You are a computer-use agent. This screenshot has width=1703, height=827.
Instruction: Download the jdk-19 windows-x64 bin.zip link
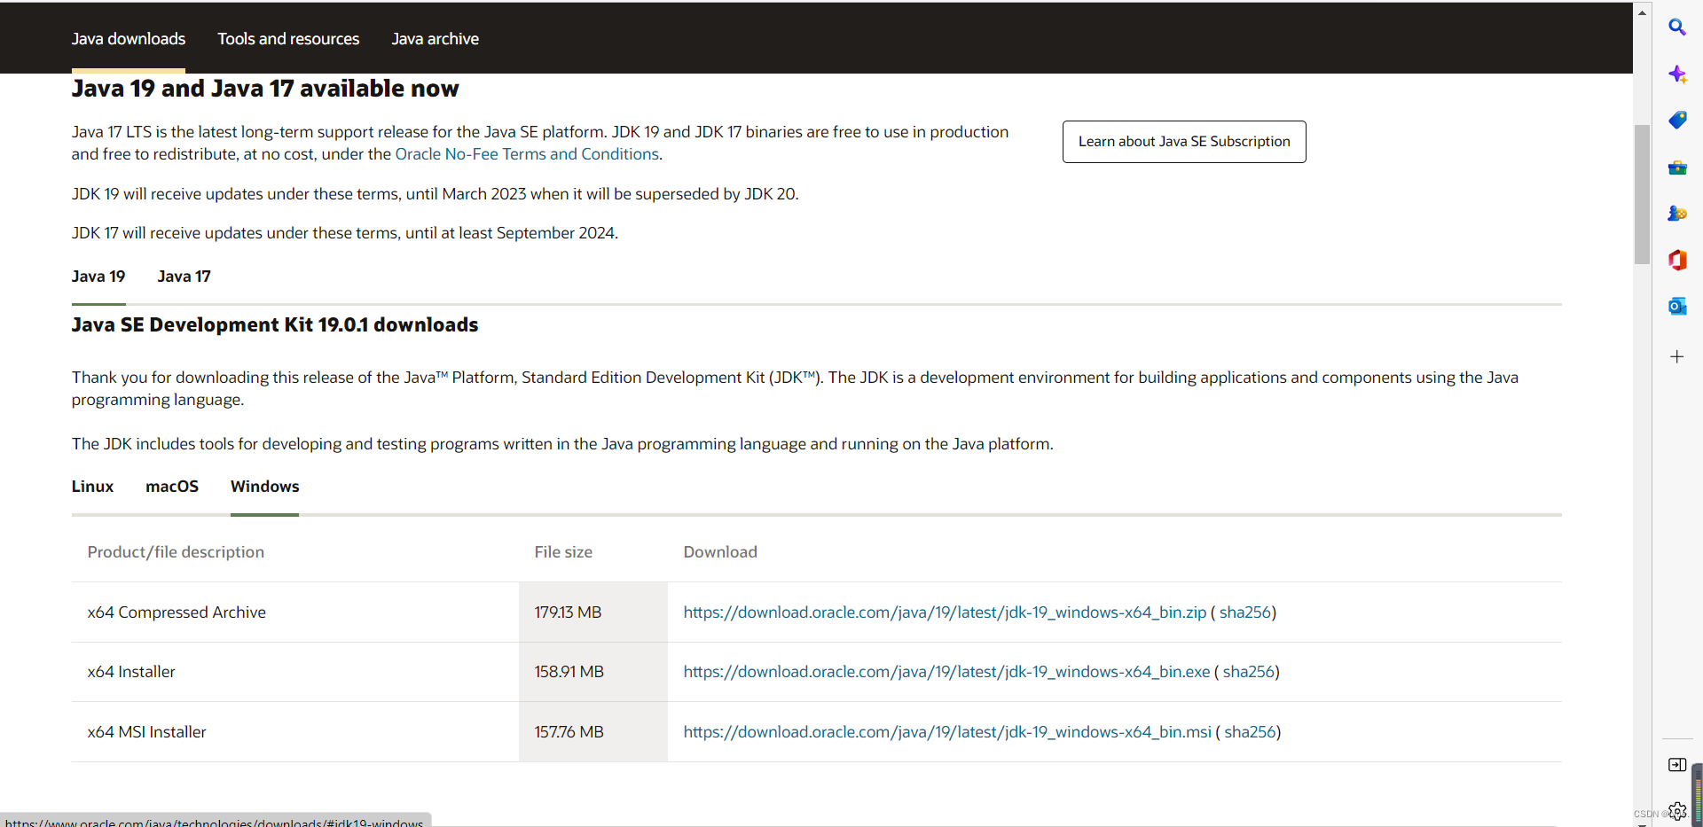(945, 612)
